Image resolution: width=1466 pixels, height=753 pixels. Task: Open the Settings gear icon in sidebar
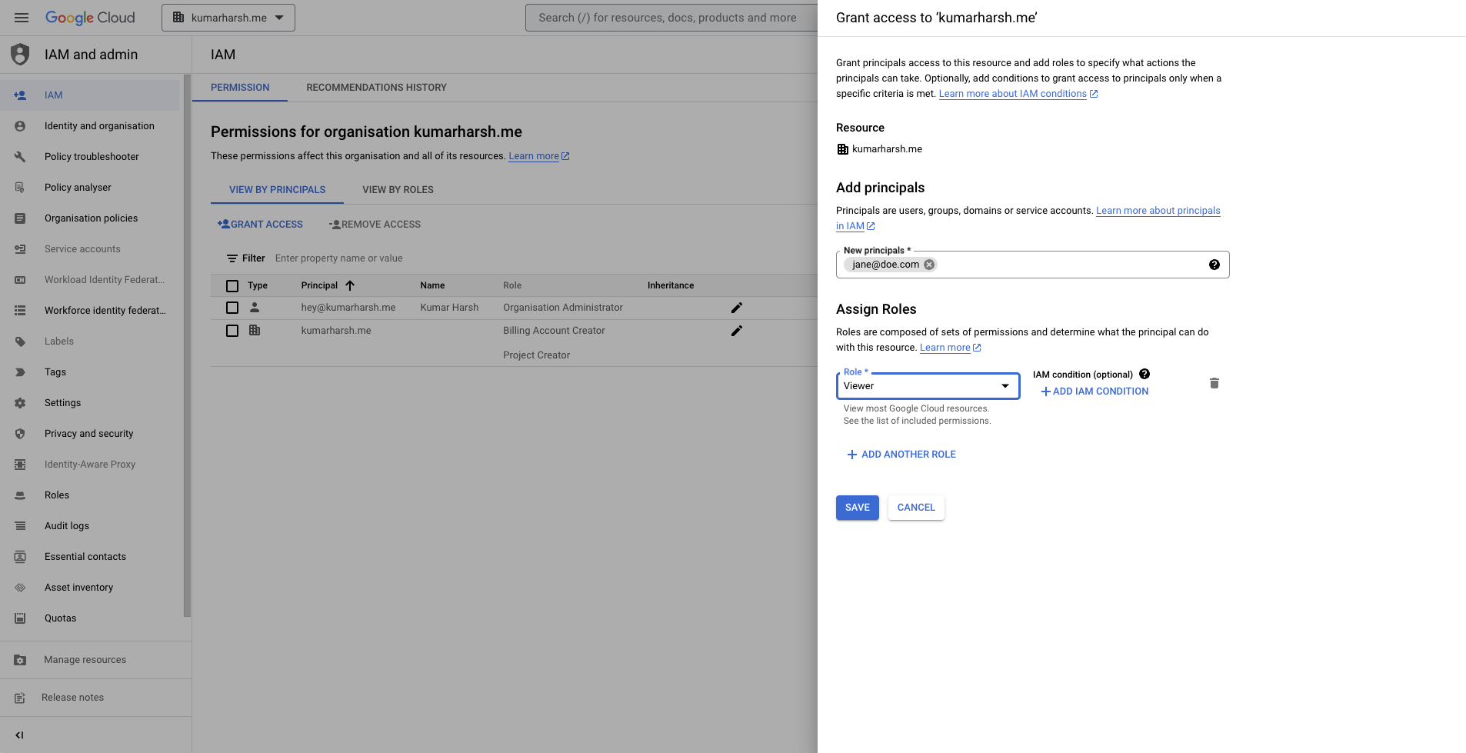pyautogui.click(x=21, y=402)
